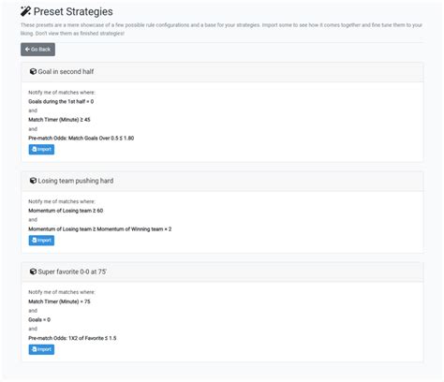This screenshot has height=382, width=444.
Task: Click the import icon in the first preset's button
Action: click(x=35, y=150)
